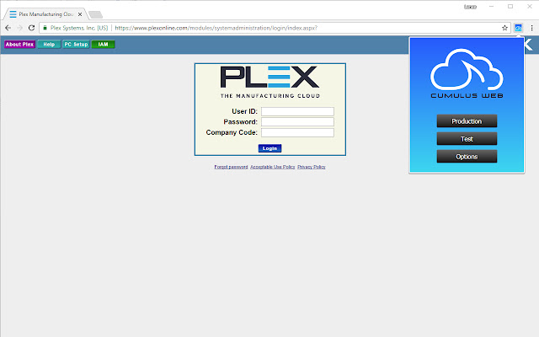Open the Privacy Policy link
The width and height of the screenshot is (539, 337).
[x=312, y=167]
